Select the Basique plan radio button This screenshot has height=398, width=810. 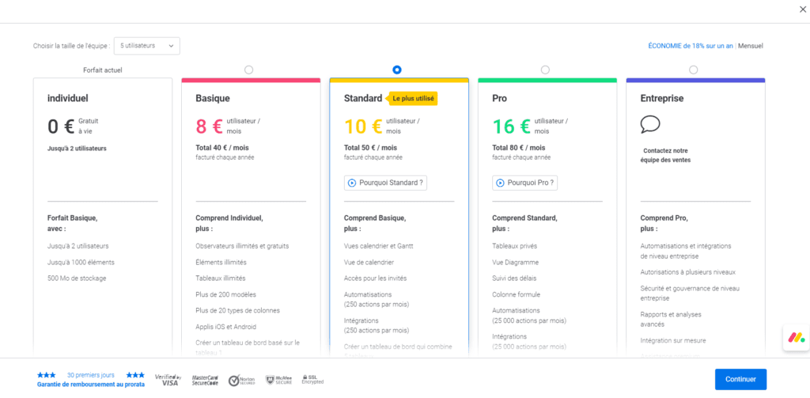point(249,70)
